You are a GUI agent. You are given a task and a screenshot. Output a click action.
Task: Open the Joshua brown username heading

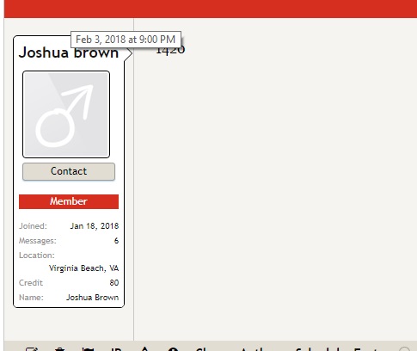(69, 52)
